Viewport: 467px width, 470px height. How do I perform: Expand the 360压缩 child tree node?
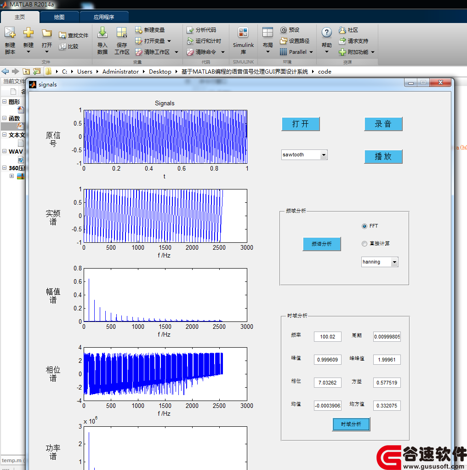pos(11,176)
